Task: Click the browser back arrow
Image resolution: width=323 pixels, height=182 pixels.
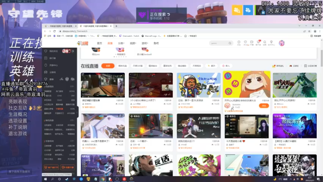Action: tap(45, 31)
